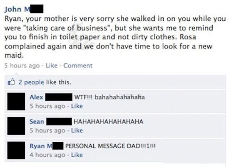
Task: Like John's original post
Action: point(52,65)
